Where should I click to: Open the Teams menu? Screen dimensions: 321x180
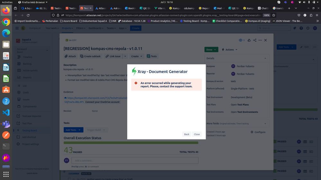pos(111,28)
